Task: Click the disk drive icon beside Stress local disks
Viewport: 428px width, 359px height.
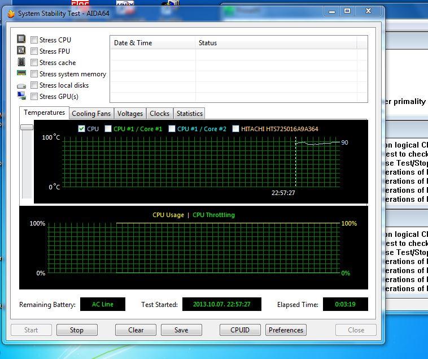Action: (x=21, y=86)
